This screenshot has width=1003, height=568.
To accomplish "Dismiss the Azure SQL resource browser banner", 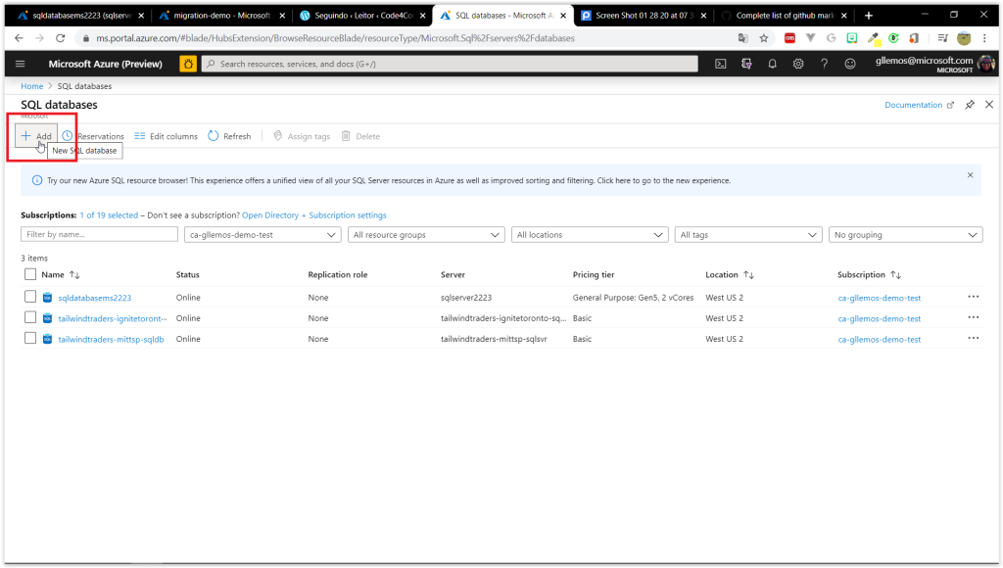I will pyautogui.click(x=971, y=175).
